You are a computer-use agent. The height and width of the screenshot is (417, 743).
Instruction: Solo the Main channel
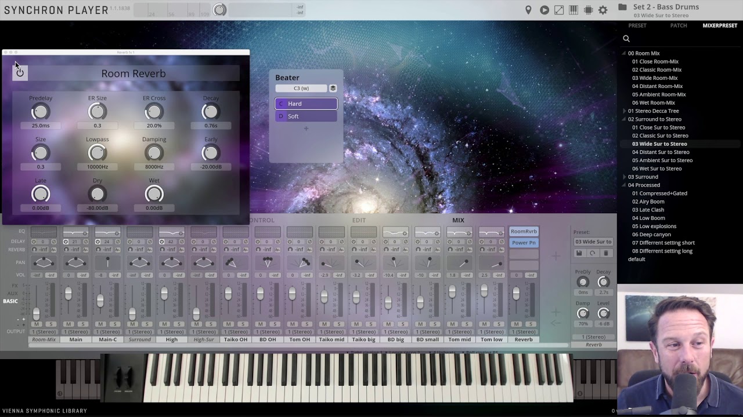click(83, 324)
